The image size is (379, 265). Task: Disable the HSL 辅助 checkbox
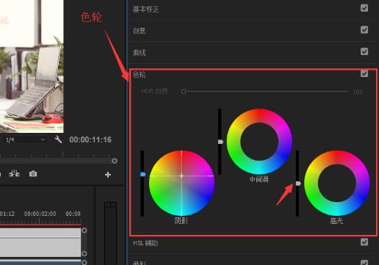(x=364, y=242)
